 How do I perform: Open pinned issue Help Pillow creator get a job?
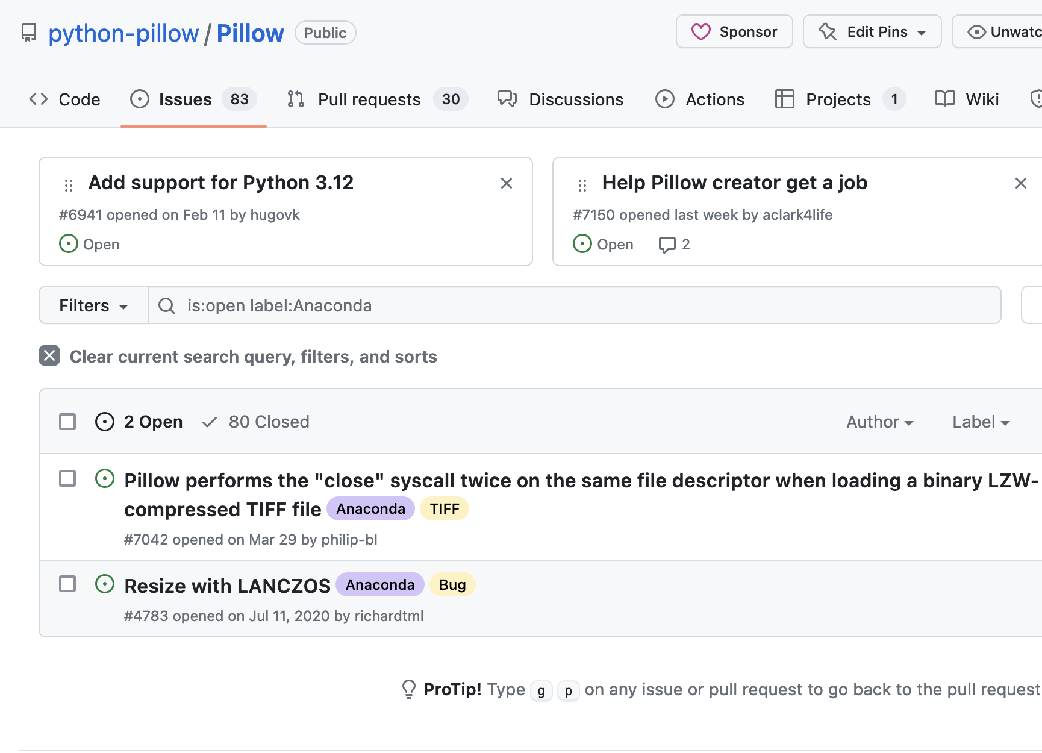click(x=735, y=182)
